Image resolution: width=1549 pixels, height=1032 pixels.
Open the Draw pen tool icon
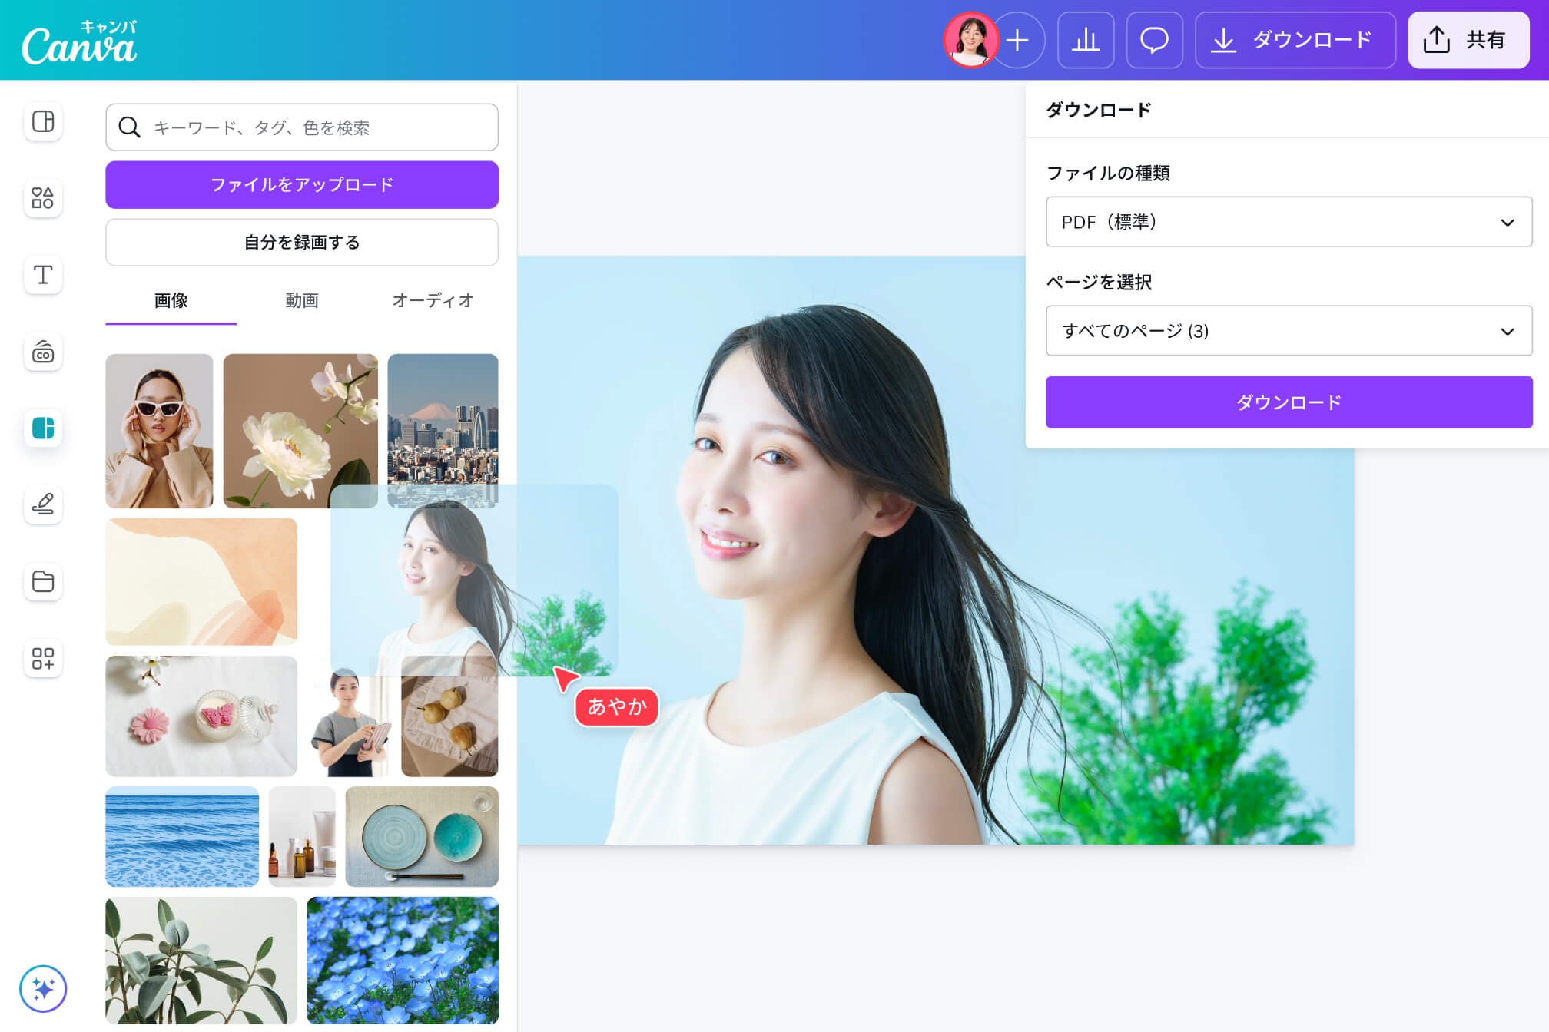point(43,504)
